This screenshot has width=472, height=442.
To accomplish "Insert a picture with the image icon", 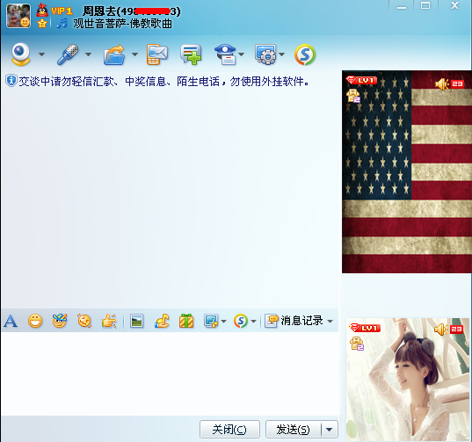I will point(136,321).
